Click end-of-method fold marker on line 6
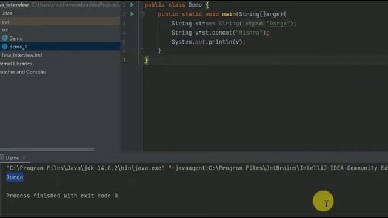Image resolution: width=388 pixels, height=218 pixels. (142, 51)
